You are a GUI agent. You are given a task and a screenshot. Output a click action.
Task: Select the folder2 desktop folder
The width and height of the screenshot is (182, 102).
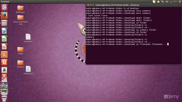[x=20, y=64]
